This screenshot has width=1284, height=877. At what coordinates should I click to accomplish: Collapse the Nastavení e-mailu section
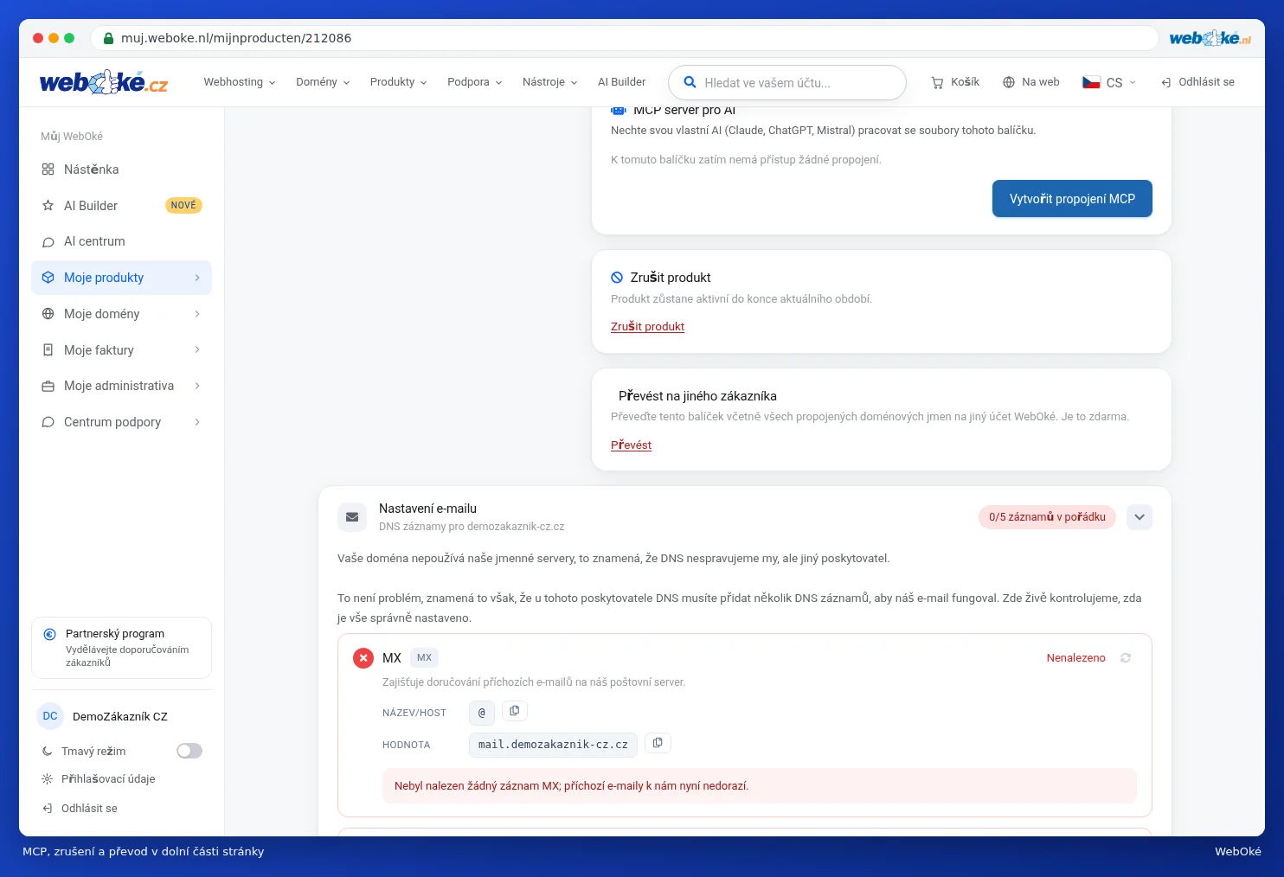coord(1140,517)
